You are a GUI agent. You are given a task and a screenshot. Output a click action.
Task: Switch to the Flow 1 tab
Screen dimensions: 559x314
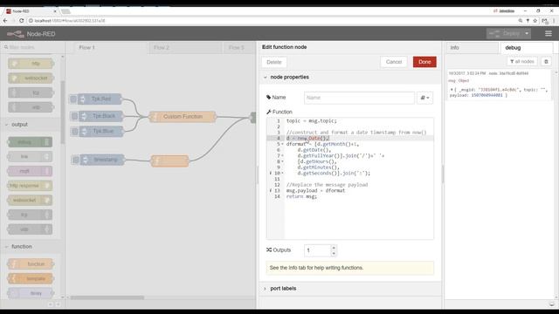(x=110, y=47)
